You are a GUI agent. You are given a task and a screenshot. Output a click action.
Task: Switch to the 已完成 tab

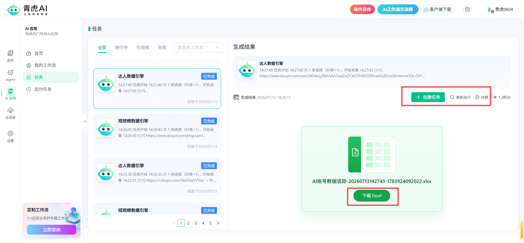click(143, 47)
